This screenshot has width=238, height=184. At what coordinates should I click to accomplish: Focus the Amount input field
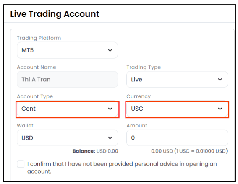click(x=177, y=138)
